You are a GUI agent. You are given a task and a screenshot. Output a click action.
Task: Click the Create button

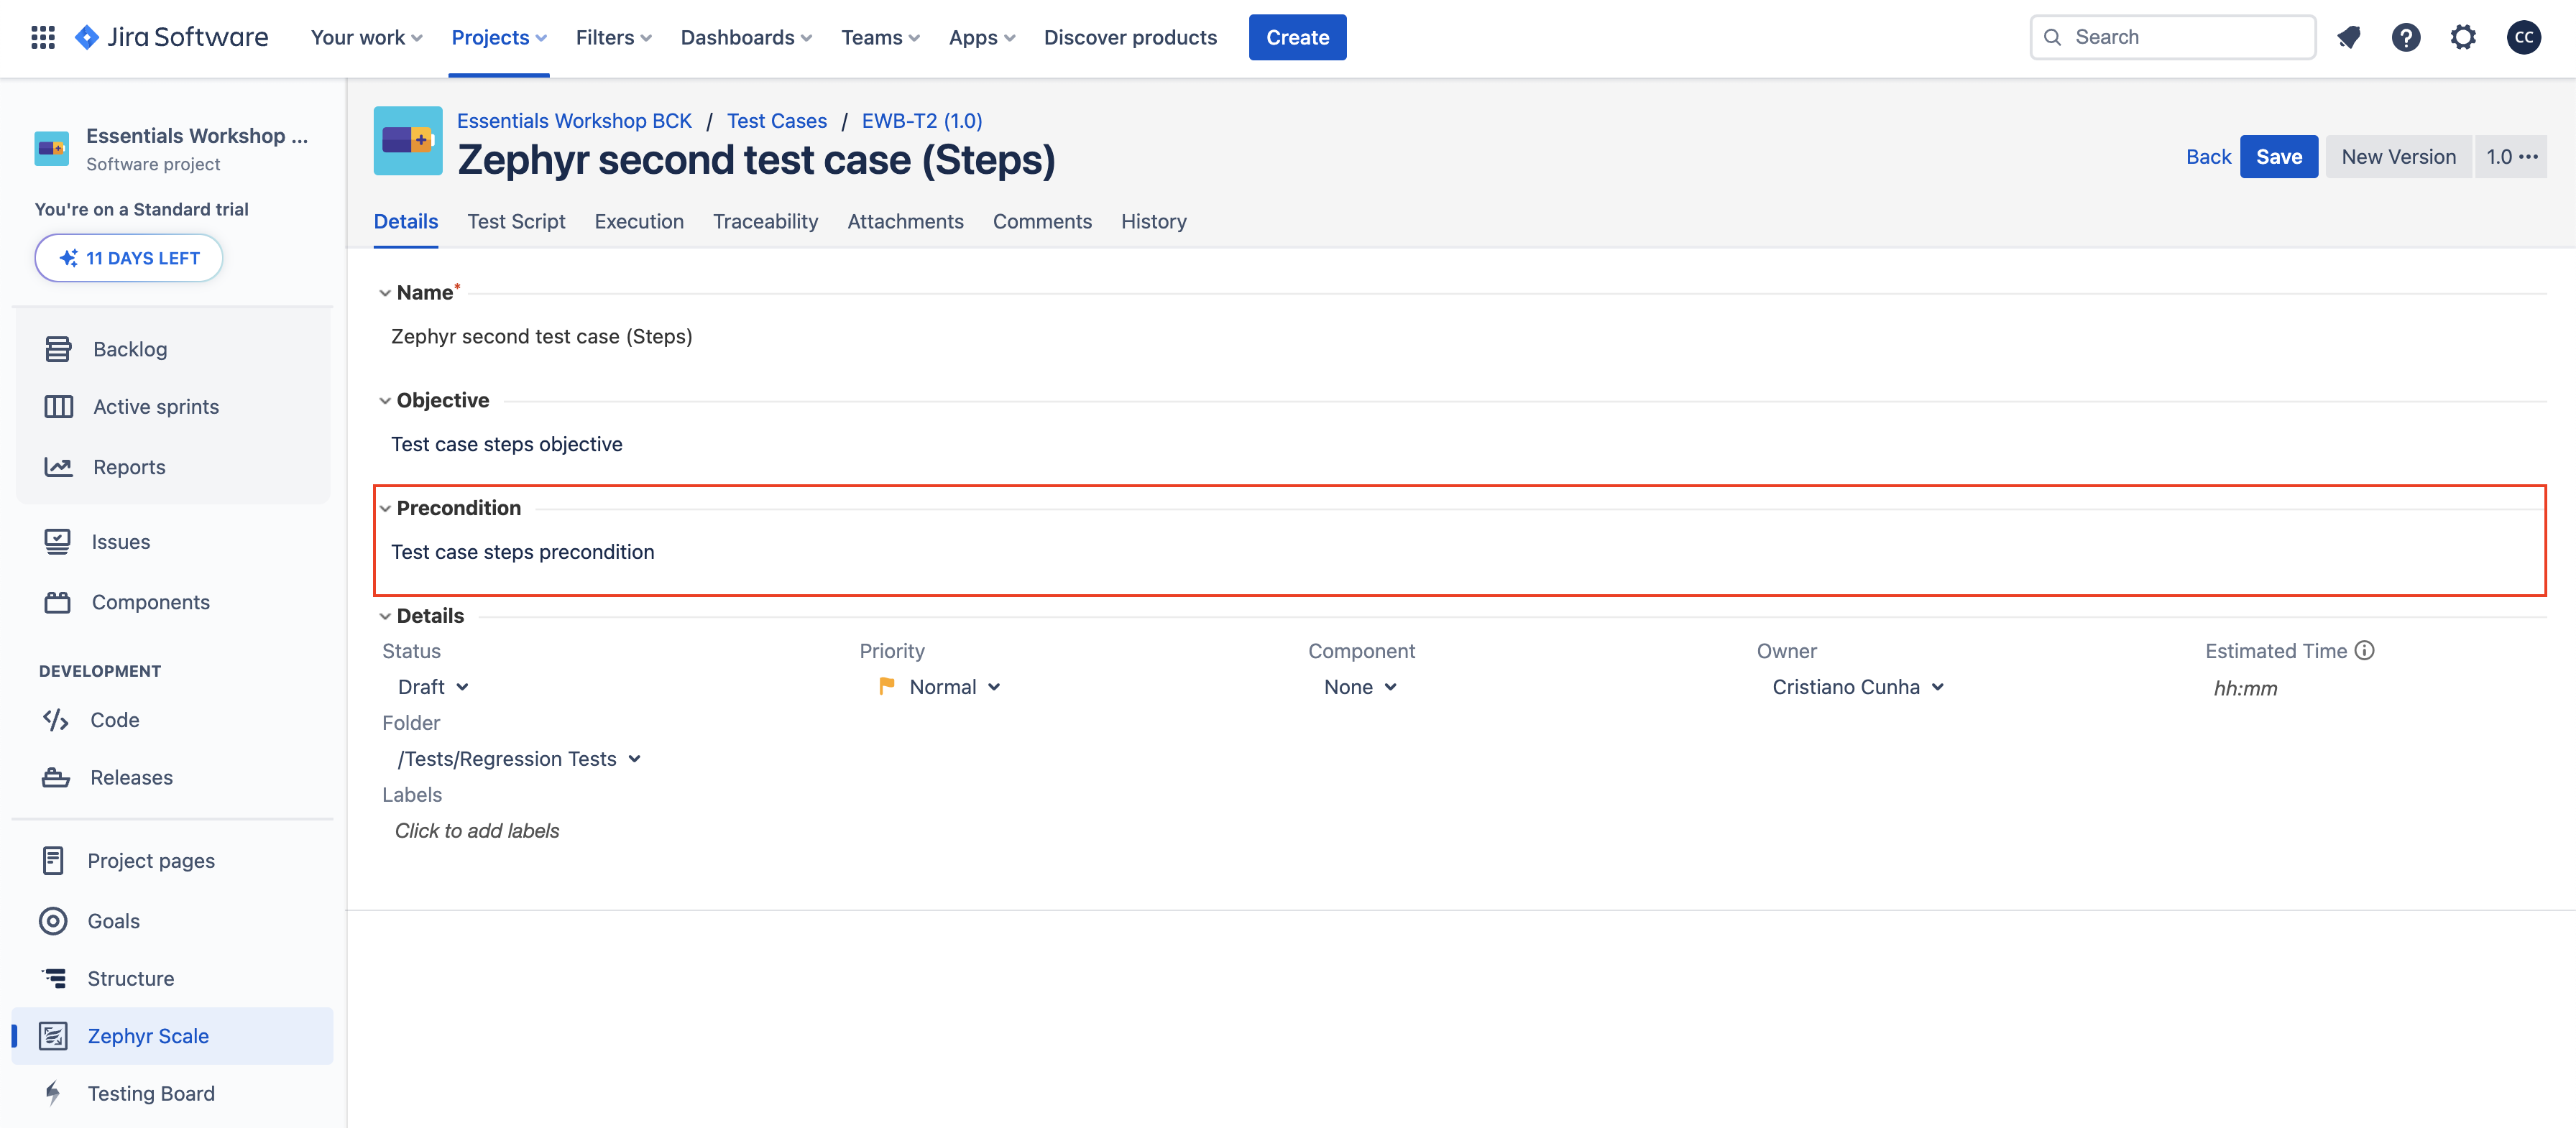pos(1297,37)
